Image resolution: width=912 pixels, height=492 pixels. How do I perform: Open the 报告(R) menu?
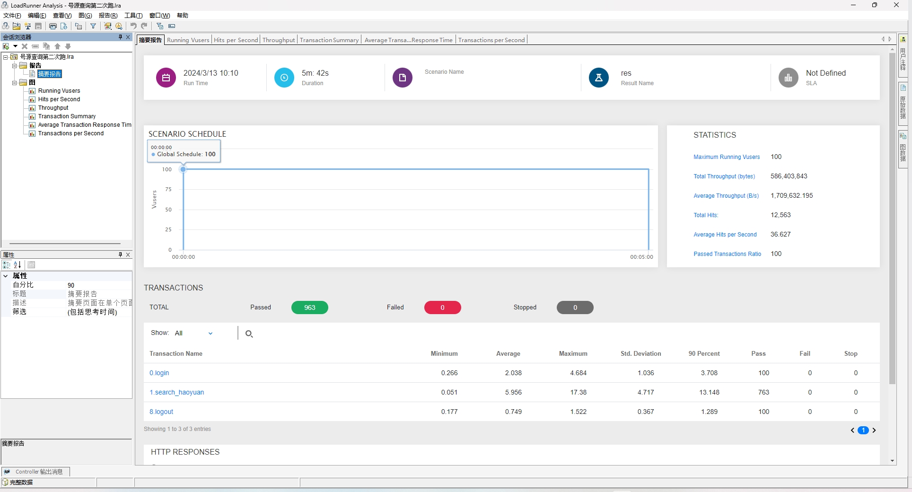tap(108, 16)
